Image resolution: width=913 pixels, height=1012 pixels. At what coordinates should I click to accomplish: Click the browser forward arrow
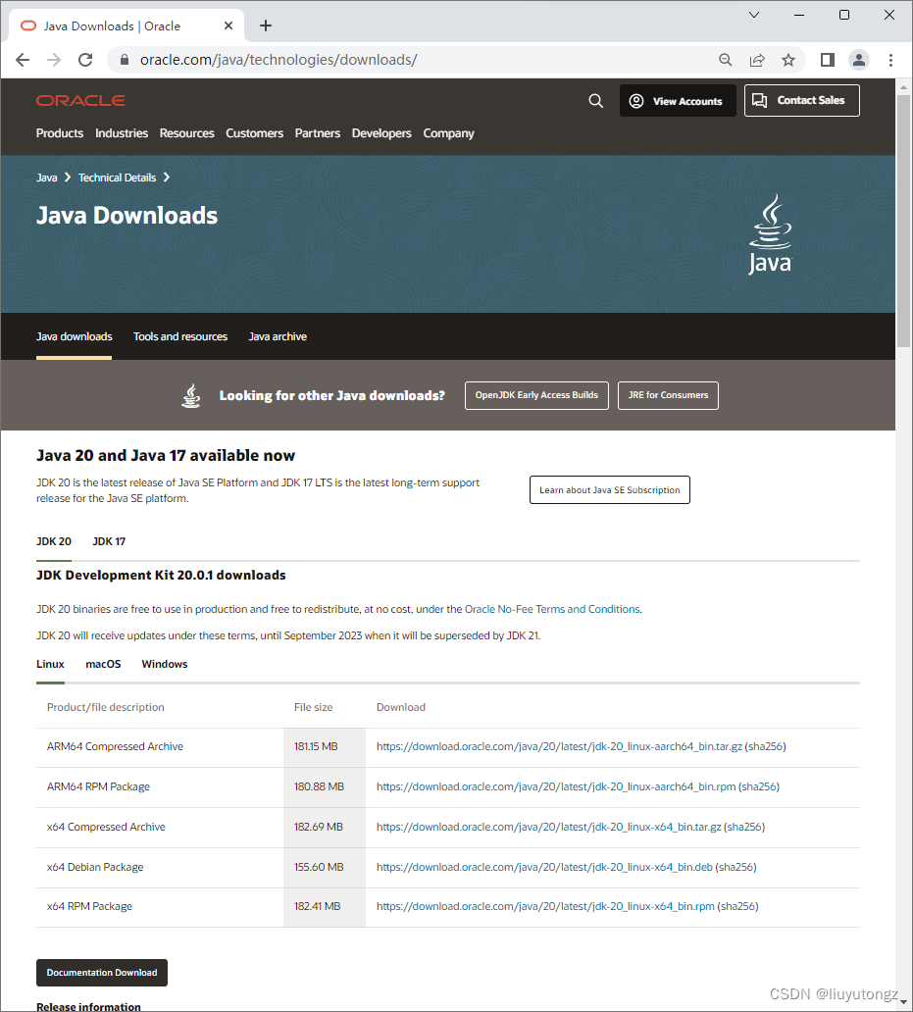[x=54, y=60]
